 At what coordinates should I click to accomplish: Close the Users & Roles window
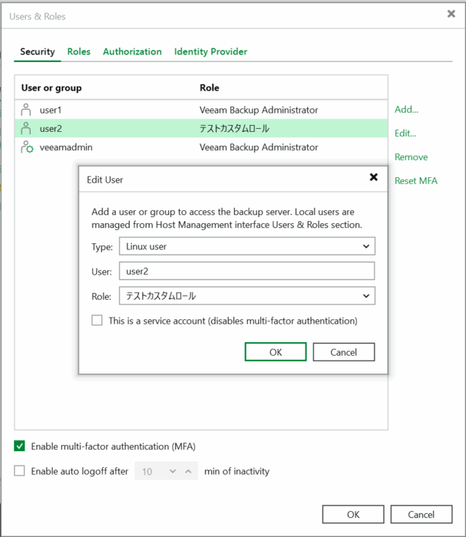click(451, 14)
